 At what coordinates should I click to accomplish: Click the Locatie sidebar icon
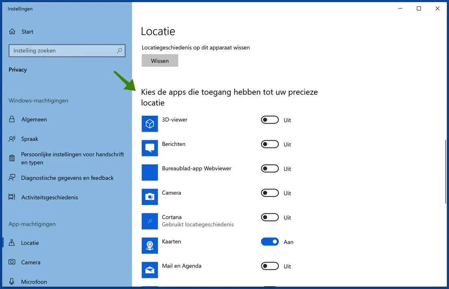click(12, 243)
